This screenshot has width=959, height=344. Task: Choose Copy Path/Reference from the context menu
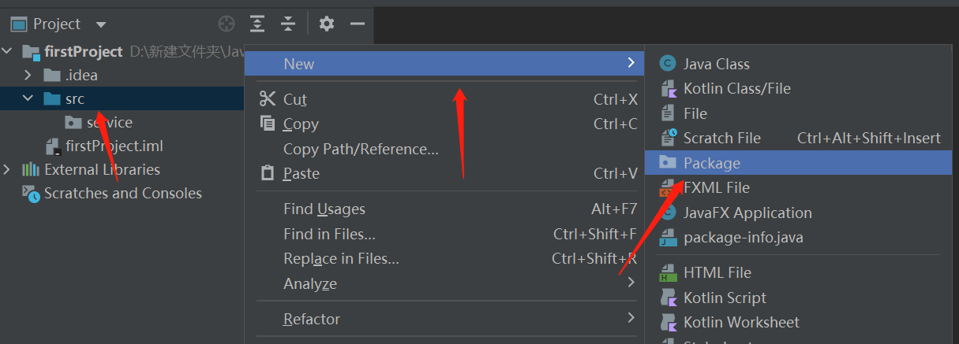361,149
